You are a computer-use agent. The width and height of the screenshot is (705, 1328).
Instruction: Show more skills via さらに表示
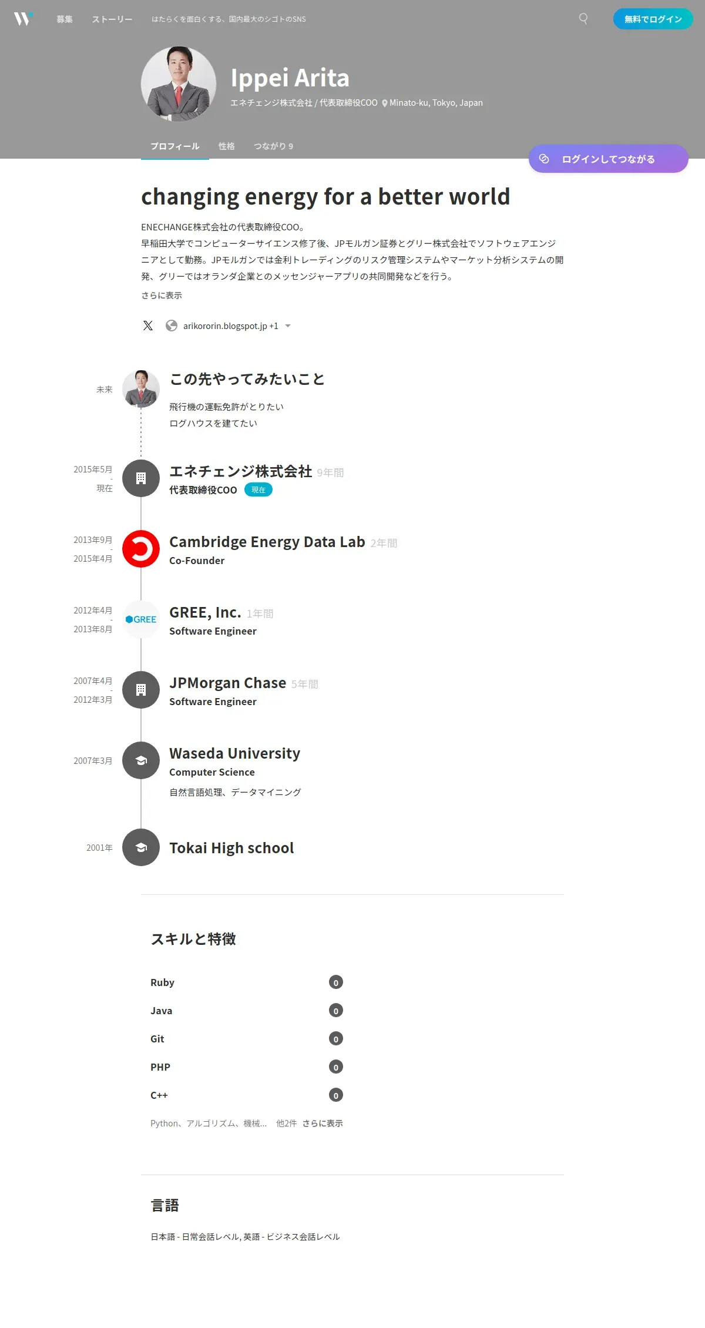(323, 1124)
